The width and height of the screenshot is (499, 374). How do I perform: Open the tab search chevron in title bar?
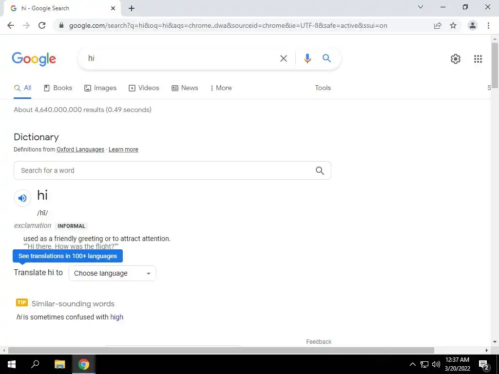[420, 7]
